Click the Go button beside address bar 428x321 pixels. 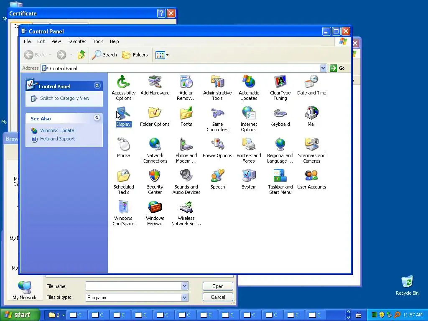point(337,68)
